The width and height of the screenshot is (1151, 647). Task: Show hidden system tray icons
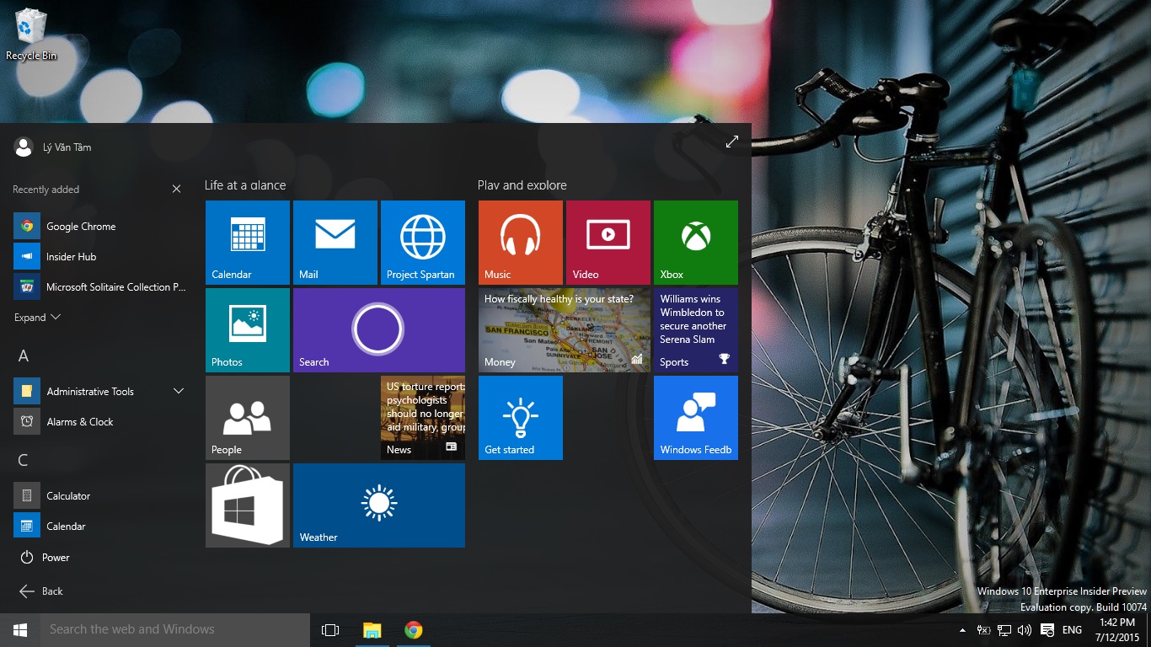point(962,630)
